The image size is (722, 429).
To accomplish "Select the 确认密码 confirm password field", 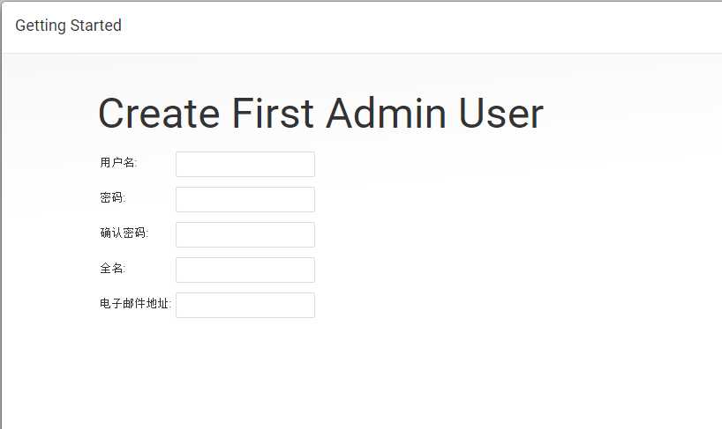I will (x=245, y=234).
